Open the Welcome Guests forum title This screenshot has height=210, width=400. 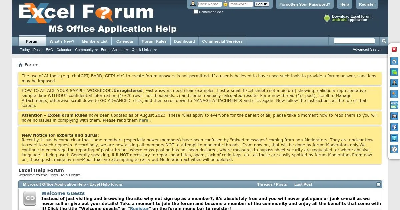pos(63,193)
